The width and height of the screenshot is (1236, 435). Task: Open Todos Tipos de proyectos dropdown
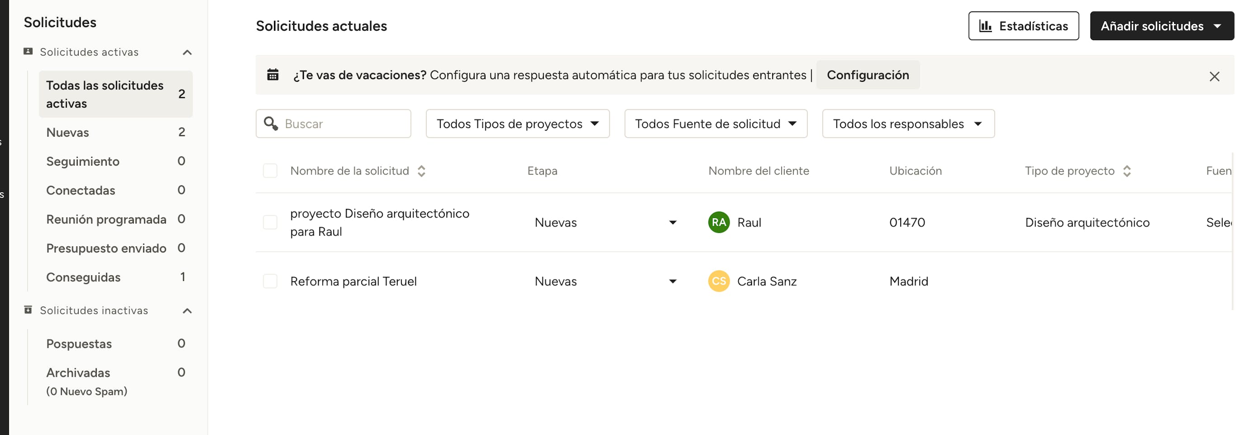click(x=517, y=124)
